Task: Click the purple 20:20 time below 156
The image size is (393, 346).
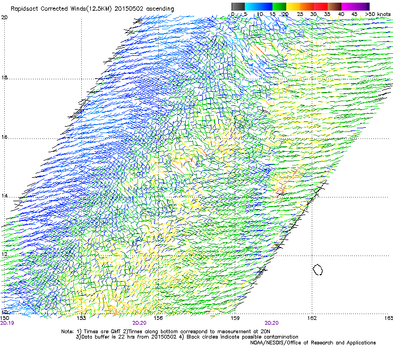Action: (139, 323)
